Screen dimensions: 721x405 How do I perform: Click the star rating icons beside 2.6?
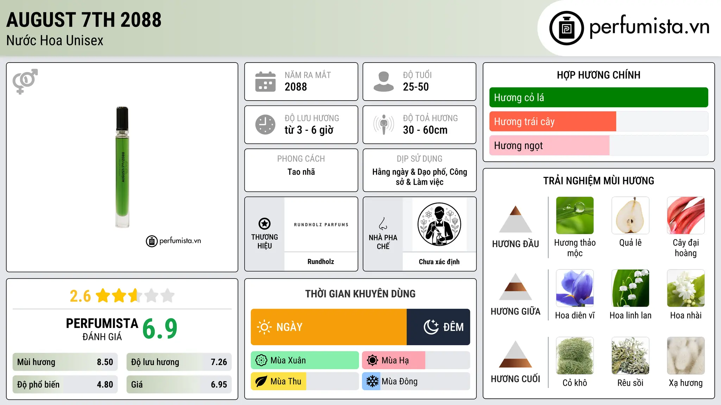135,296
